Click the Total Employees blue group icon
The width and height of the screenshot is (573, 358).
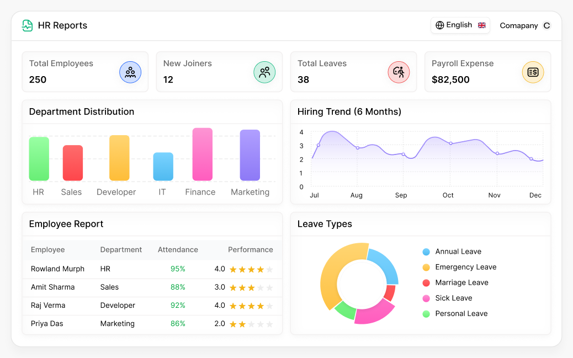pyautogui.click(x=130, y=72)
